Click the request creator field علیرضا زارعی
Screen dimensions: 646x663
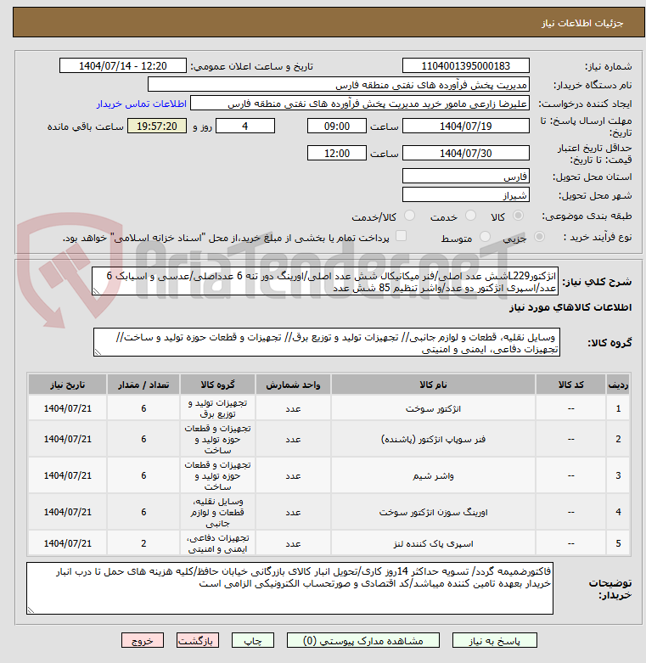click(x=359, y=104)
